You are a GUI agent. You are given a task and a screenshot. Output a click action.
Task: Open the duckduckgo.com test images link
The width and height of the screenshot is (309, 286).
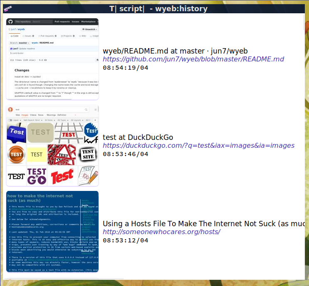[x=198, y=146]
